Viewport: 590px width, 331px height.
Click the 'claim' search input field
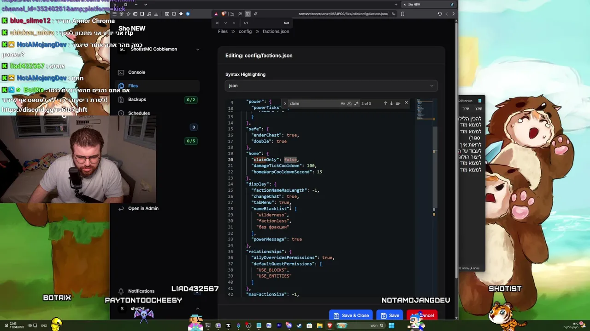pyautogui.click(x=313, y=103)
